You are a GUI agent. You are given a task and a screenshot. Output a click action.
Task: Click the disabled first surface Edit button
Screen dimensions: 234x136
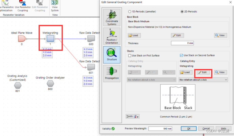coord(151,72)
